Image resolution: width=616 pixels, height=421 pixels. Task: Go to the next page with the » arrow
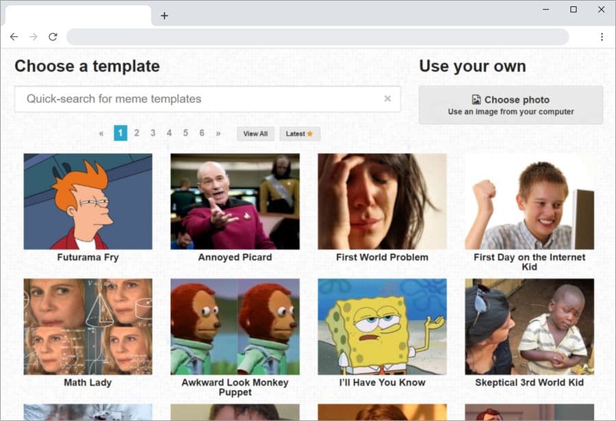(x=218, y=133)
